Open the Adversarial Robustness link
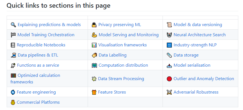243x110 pixels. [196, 92]
